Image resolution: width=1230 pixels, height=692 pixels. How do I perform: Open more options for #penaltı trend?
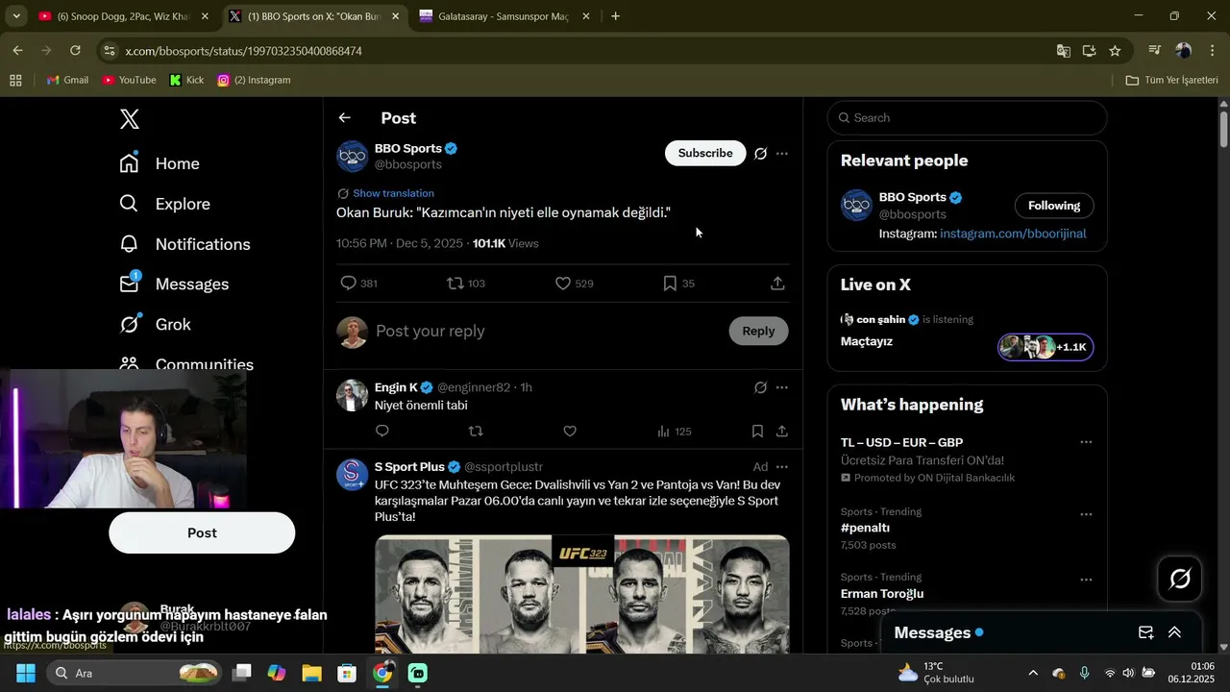click(1086, 514)
